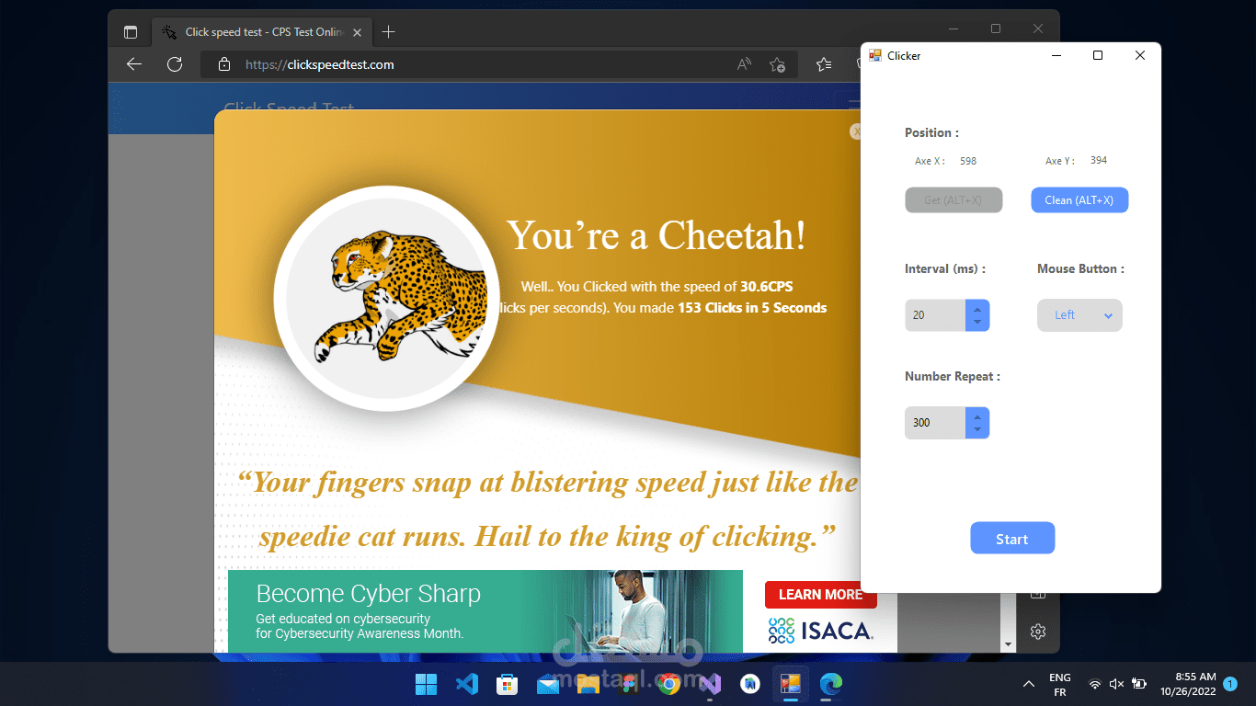Increase the Interval value with up arrow
Image resolution: width=1256 pixels, height=706 pixels.
point(977,309)
